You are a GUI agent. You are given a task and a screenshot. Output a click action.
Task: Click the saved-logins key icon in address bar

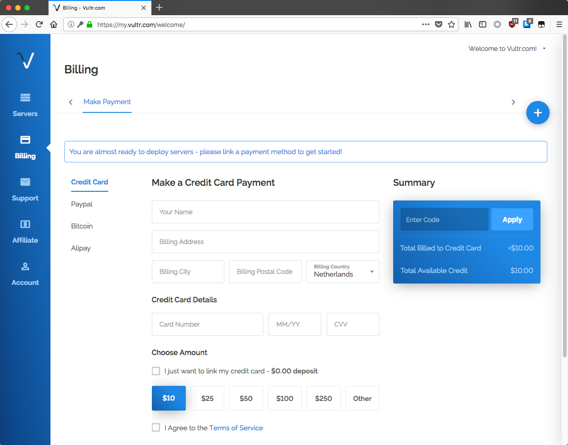pos(80,24)
